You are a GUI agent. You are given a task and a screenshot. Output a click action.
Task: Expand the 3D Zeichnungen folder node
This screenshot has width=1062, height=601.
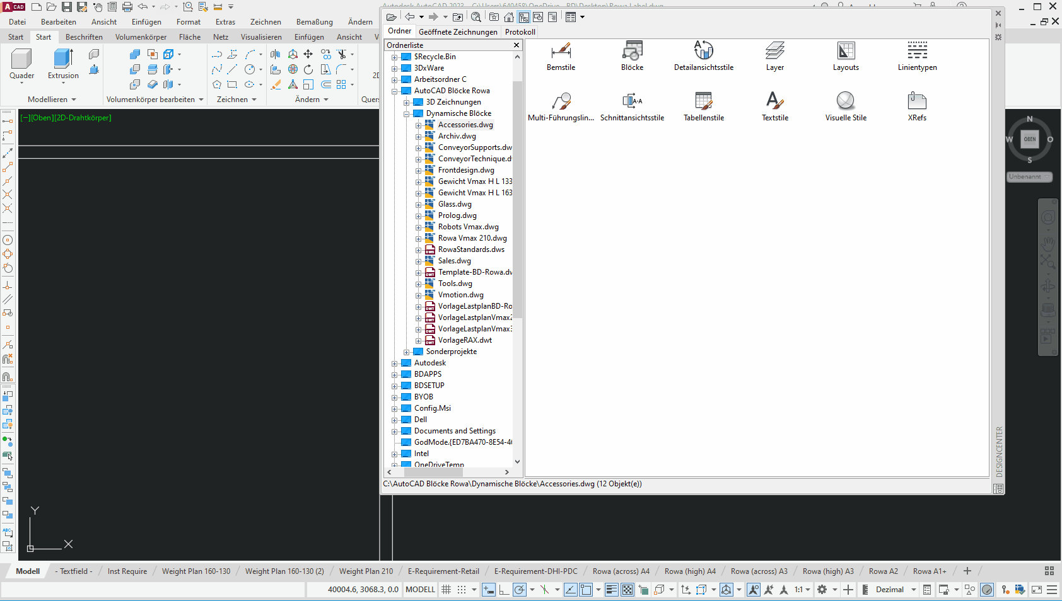407,103
